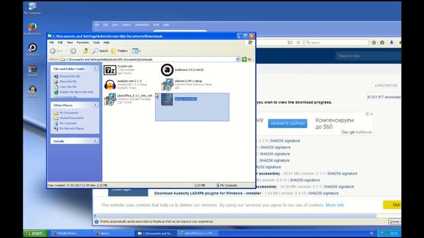Image resolution: width=424 pixels, height=238 pixels.
Task: Click Rename this file task
Action: 70,77
